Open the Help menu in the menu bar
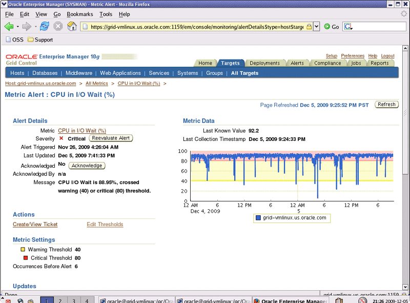The height and width of the screenshot is (303, 410). pos(124,14)
